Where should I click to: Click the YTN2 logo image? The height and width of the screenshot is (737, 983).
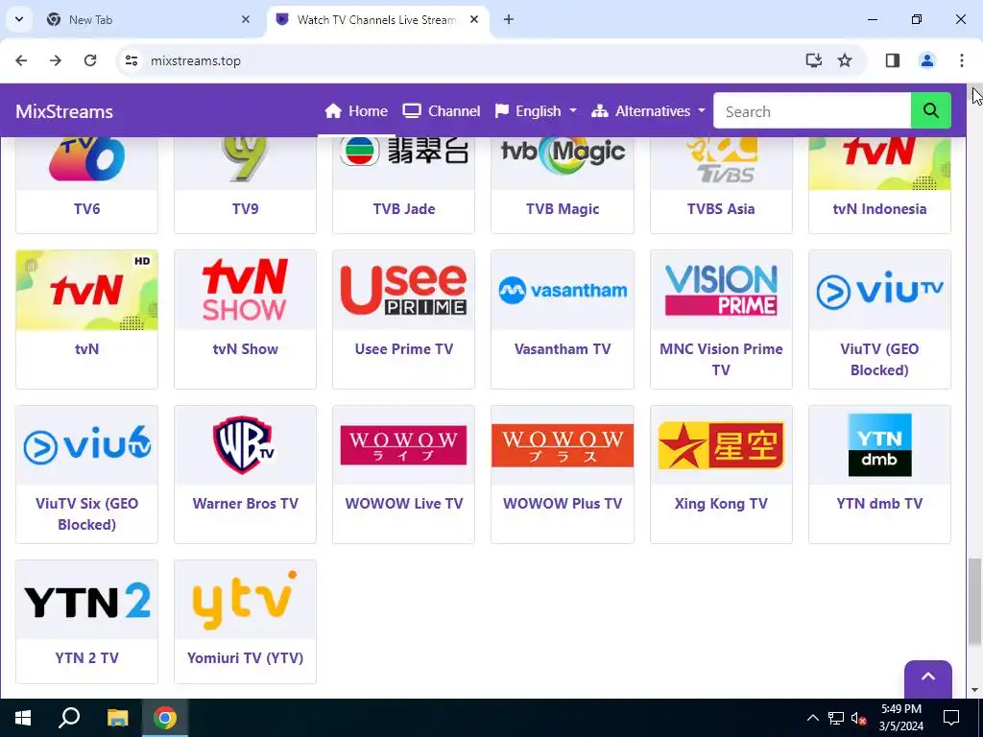click(86, 600)
